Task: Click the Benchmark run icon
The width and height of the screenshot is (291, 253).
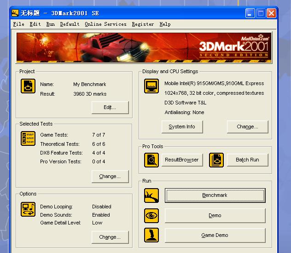Action: pyautogui.click(x=151, y=195)
